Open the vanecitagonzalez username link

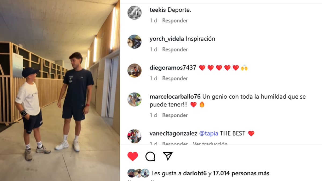click(173, 134)
